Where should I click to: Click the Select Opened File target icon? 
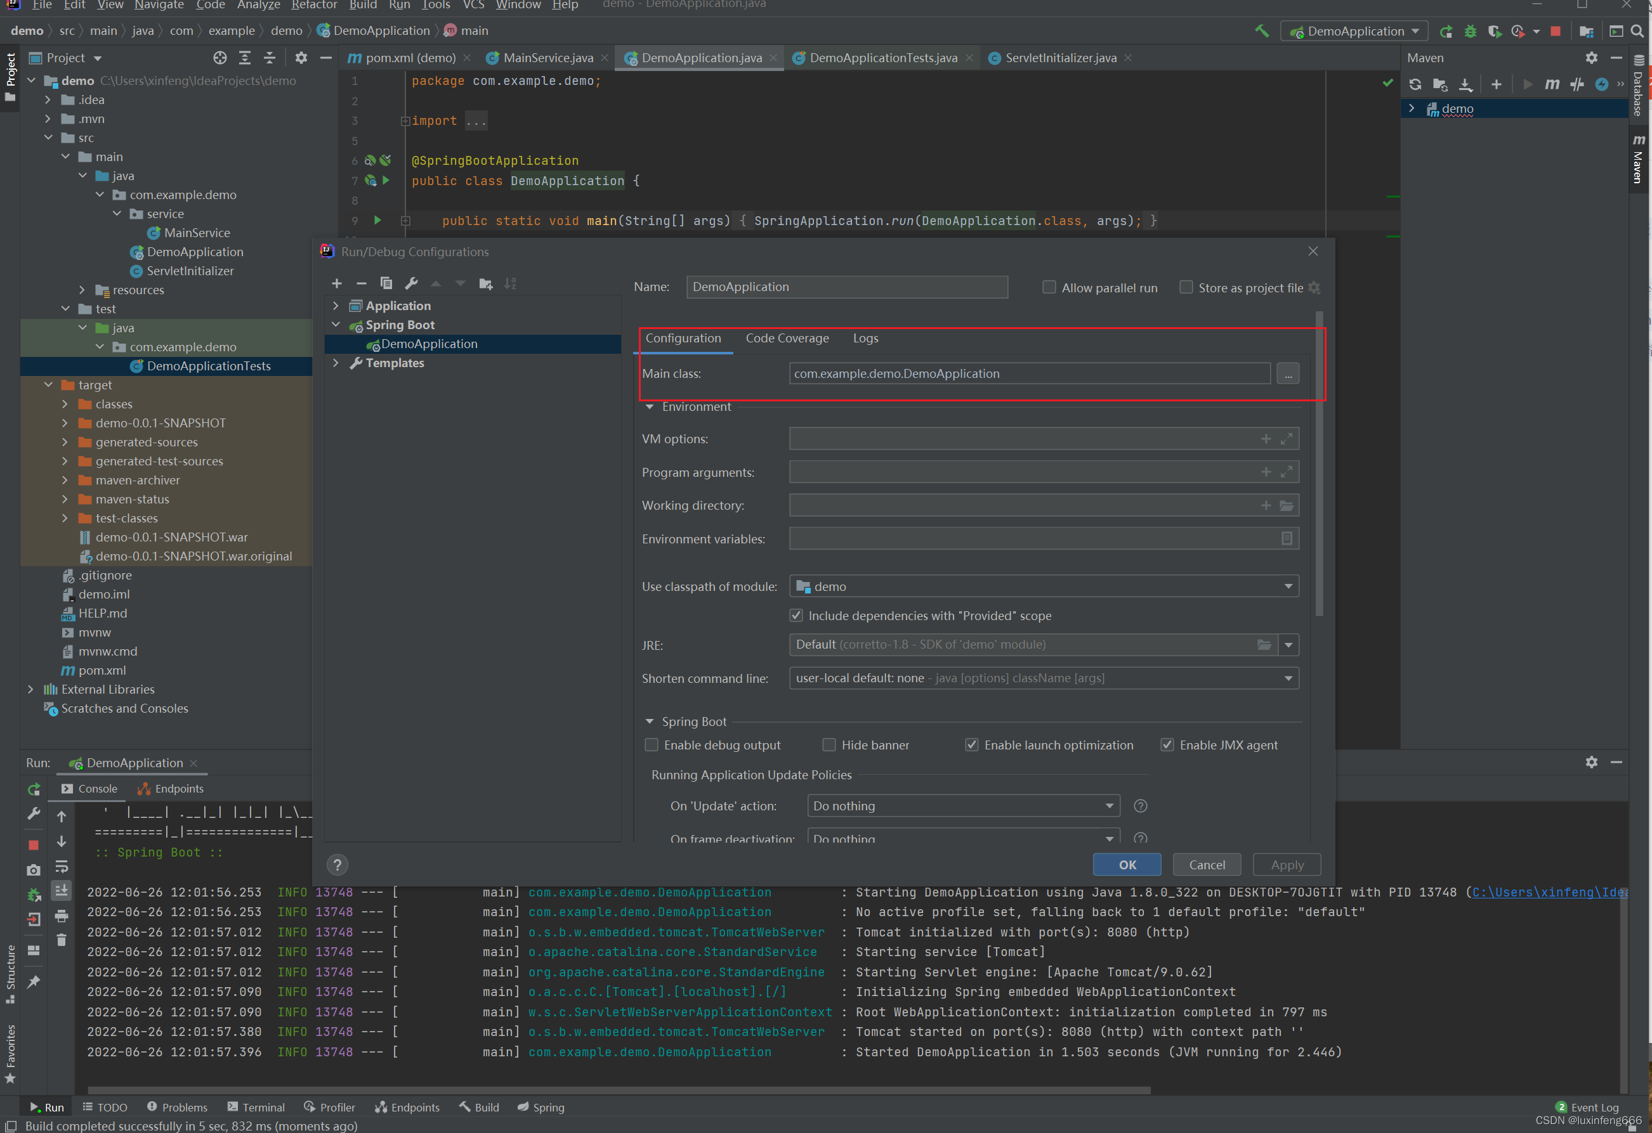click(x=220, y=58)
